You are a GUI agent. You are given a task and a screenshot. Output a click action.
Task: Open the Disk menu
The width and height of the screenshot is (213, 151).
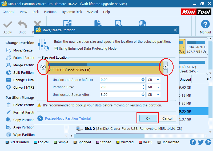click(36, 12)
